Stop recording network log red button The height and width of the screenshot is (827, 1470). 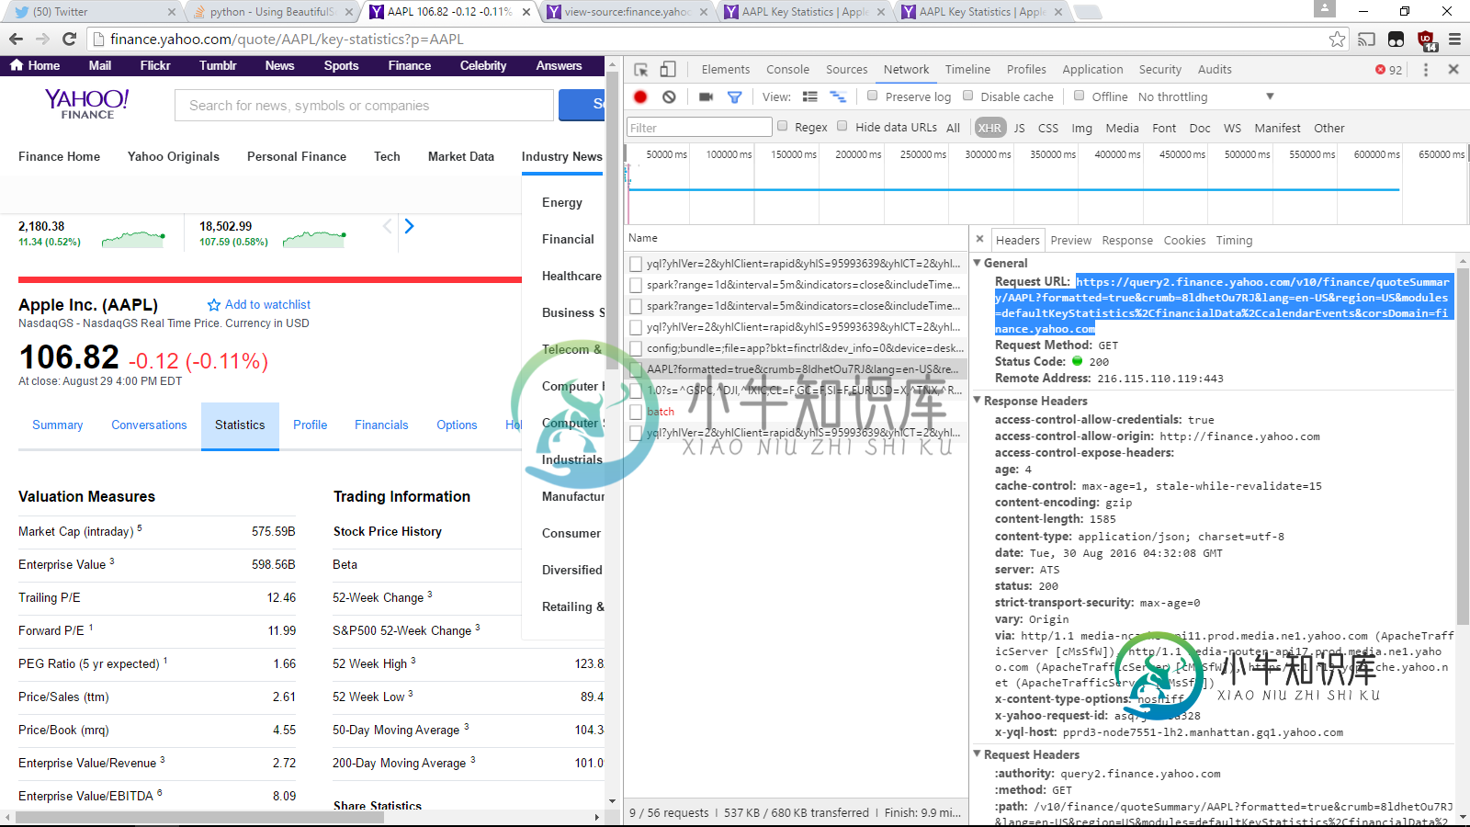click(x=640, y=96)
